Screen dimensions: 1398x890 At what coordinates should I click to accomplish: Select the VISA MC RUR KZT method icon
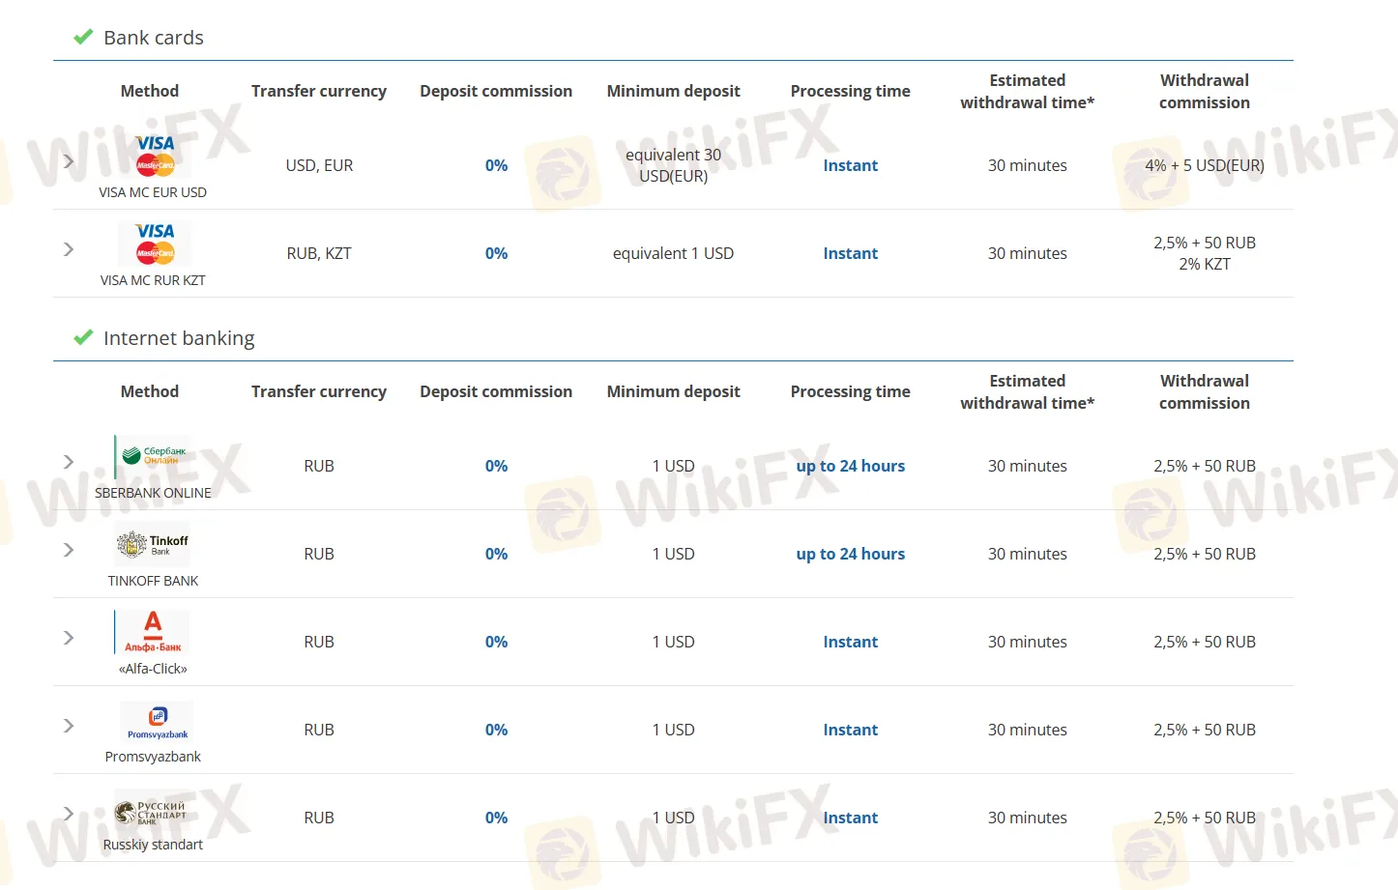coord(154,243)
